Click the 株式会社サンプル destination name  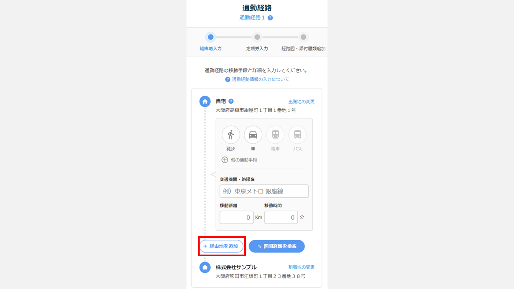point(236,267)
